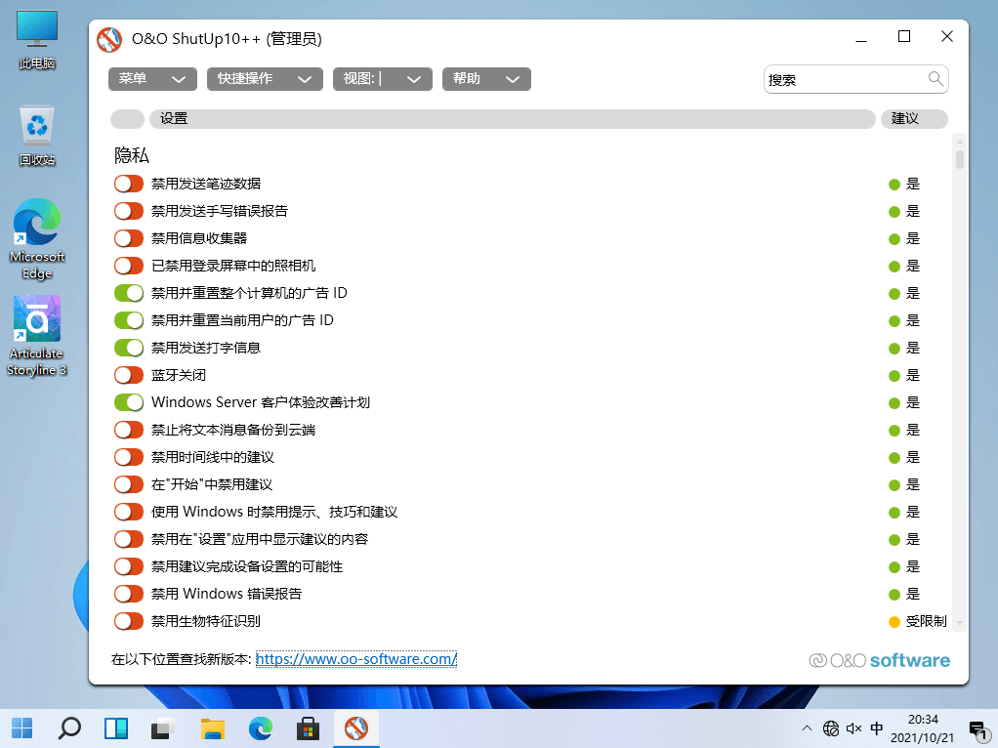Open the 帮助 dropdown

point(486,79)
